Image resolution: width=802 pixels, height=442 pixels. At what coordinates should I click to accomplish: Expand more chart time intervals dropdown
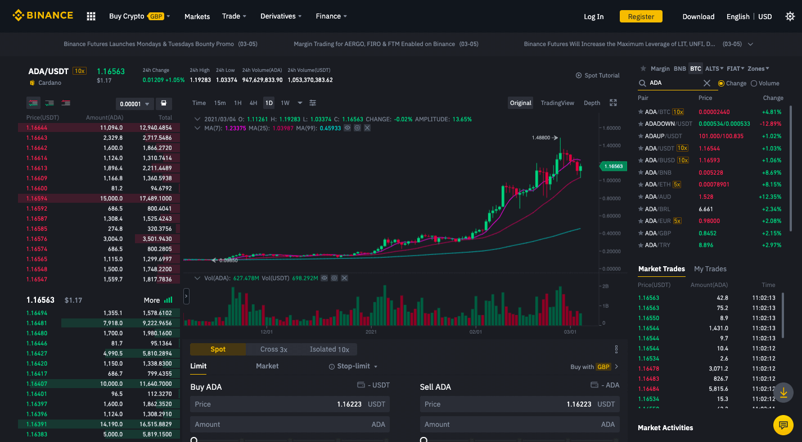pos(300,103)
